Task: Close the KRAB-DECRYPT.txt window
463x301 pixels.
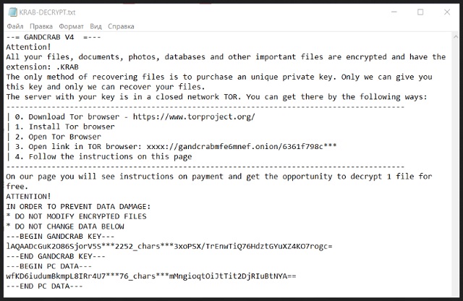Action: 447,12
